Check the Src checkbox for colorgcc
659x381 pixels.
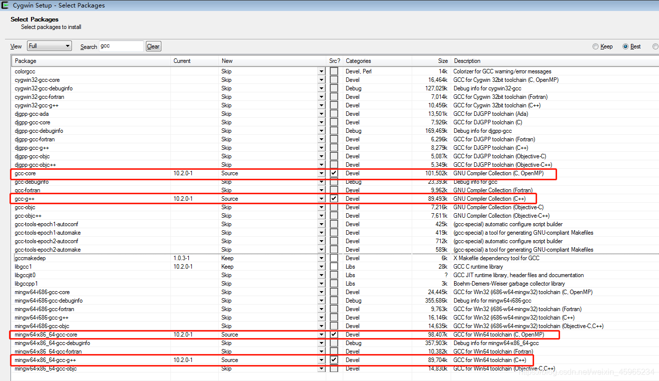pos(334,71)
